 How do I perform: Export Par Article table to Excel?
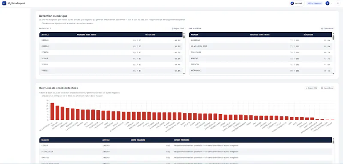[x=178, y=28]
